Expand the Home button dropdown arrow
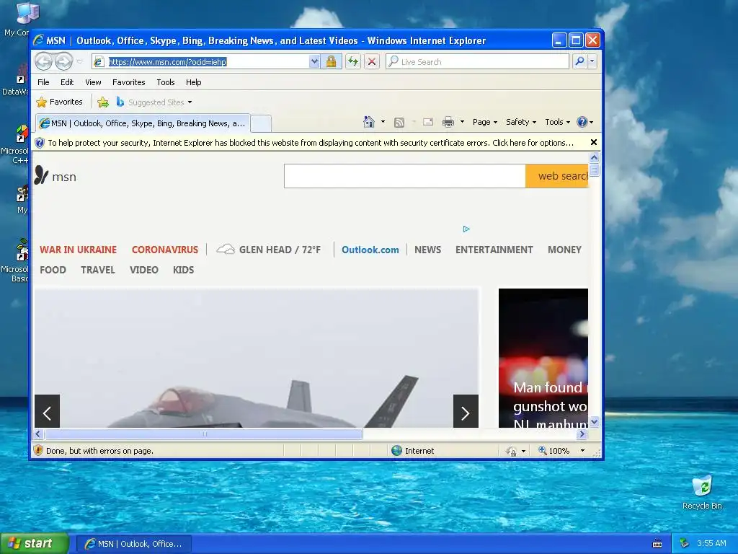738x554 pixels. point(383,122)
